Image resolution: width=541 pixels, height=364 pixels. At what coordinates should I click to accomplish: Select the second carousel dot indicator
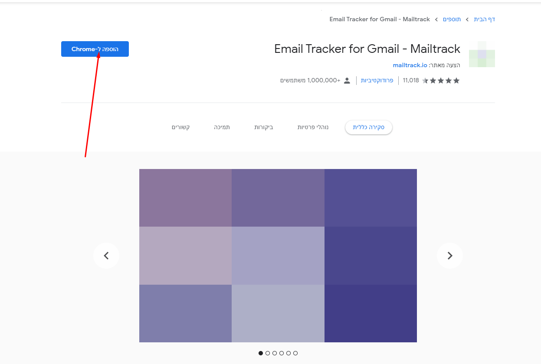[268, 353]
